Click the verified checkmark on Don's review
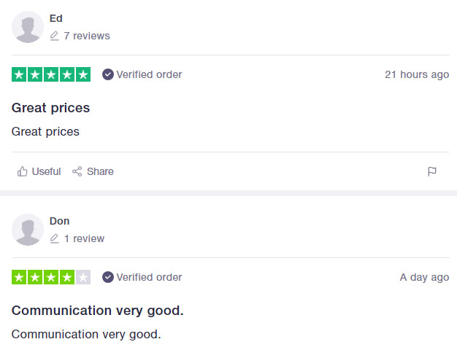 click(108, 277)
